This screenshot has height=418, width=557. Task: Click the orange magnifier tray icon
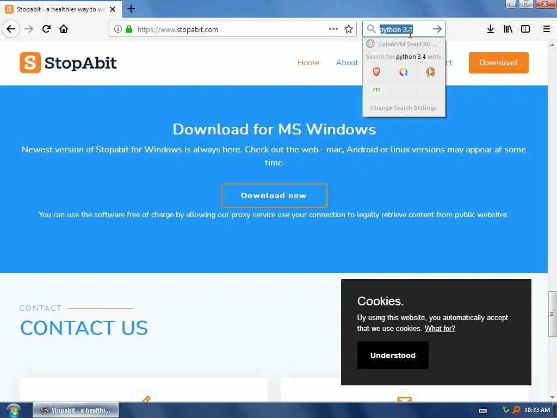[x=517, y=410]
